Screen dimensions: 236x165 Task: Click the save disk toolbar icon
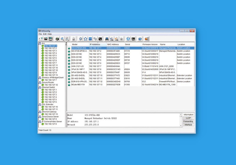[51, 39]
